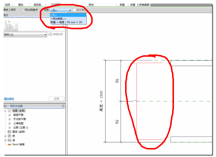Expand the 楼层平面 tree node
Screen dimensions: 216x157
pos(9,115)
